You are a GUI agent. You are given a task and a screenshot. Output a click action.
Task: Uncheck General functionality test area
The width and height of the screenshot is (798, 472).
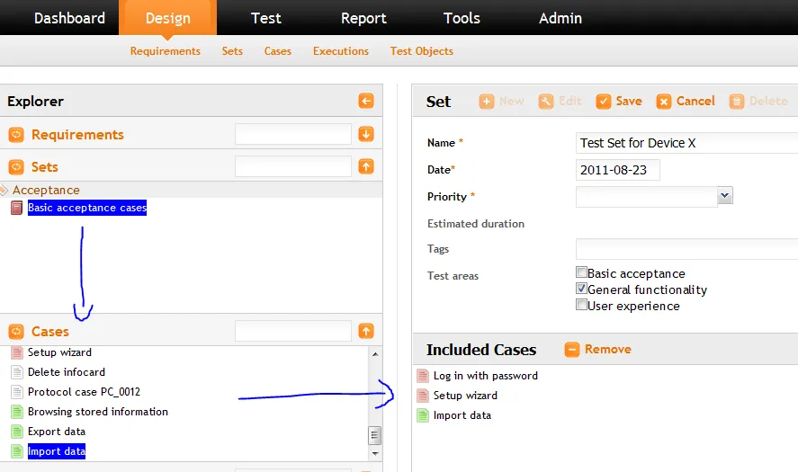tap(581, 289)
